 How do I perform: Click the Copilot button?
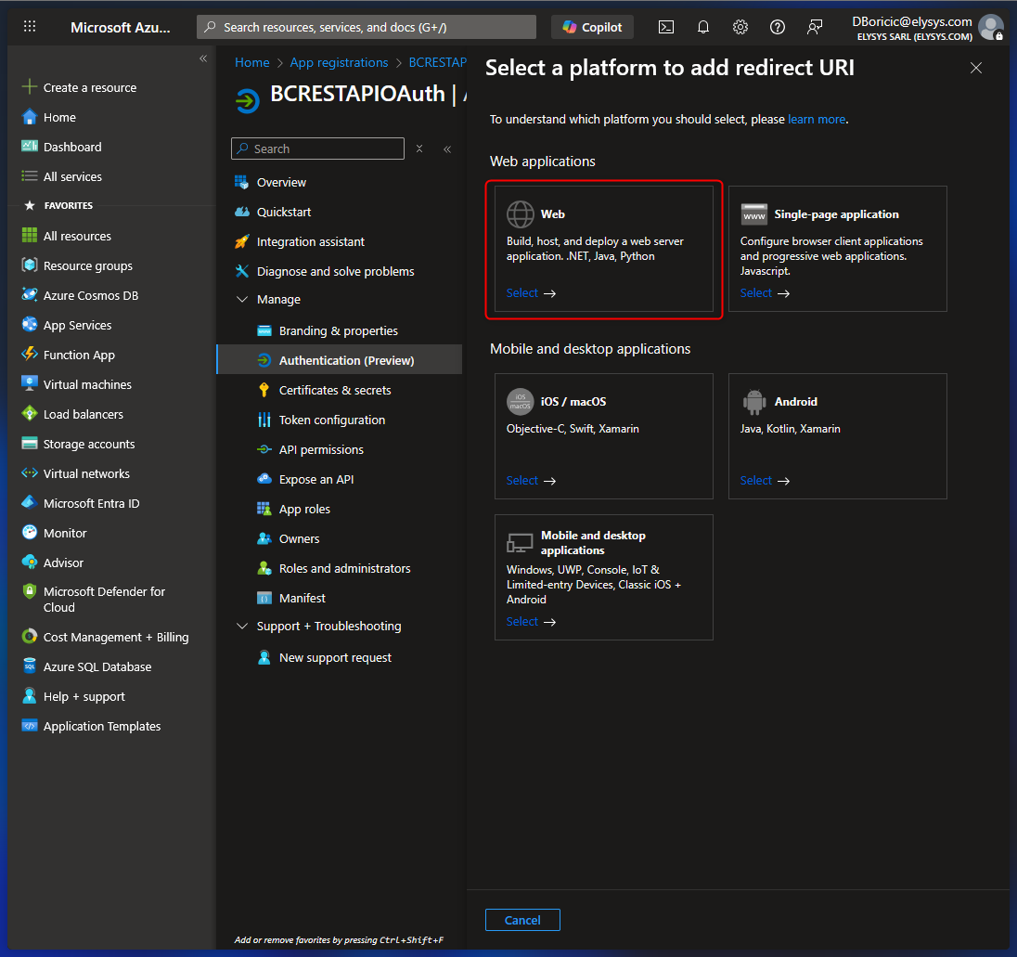point(592,27)
